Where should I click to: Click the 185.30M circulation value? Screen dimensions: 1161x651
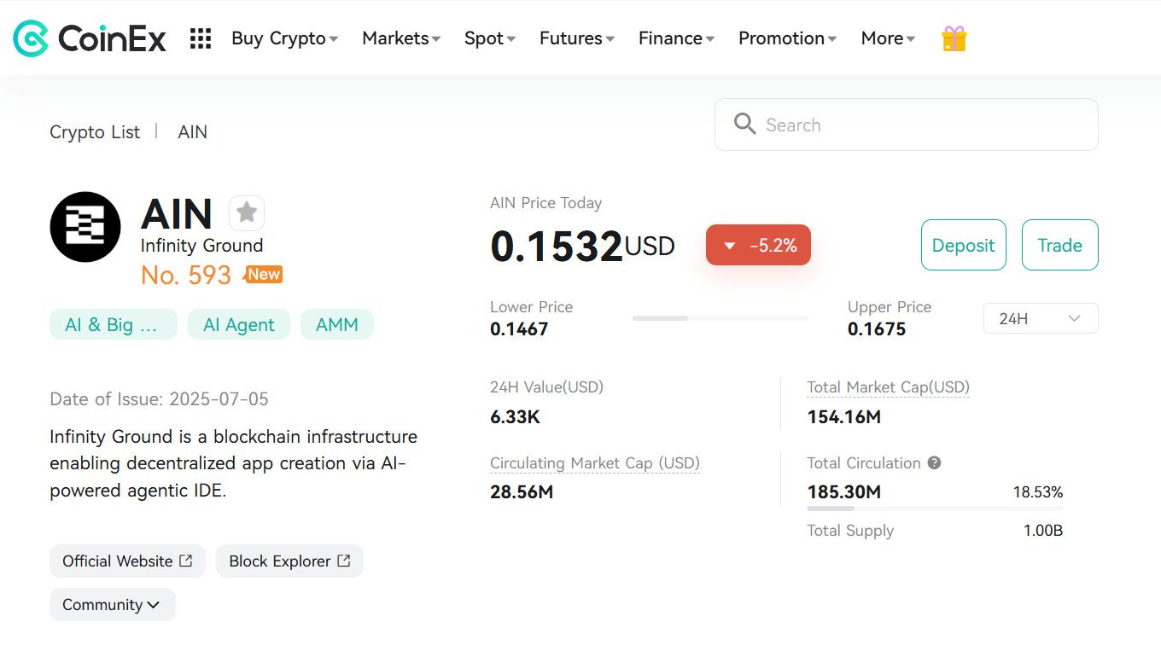pos(844,491)
